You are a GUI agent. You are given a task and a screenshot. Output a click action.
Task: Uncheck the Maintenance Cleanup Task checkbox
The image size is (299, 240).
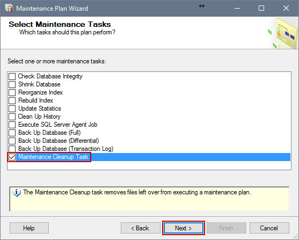(x=12, y=157)
